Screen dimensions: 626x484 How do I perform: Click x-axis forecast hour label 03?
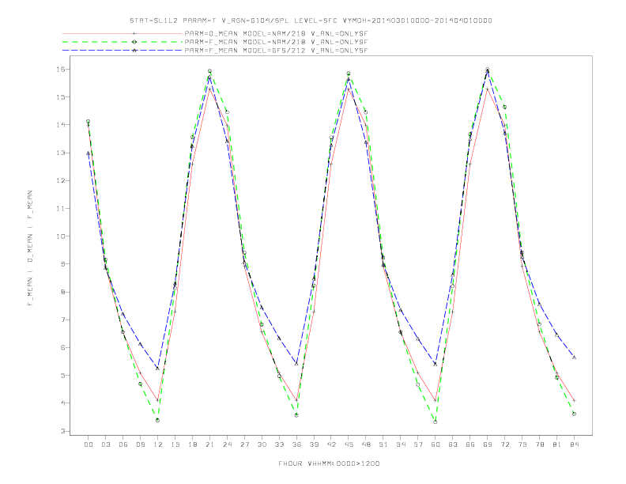pyautogui.click(x=105, y=444)
